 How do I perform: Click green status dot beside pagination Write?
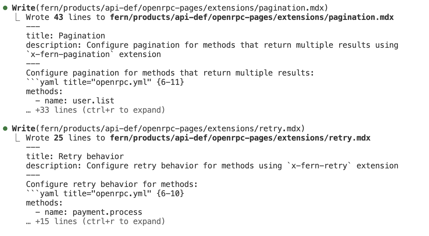(5, 8)
